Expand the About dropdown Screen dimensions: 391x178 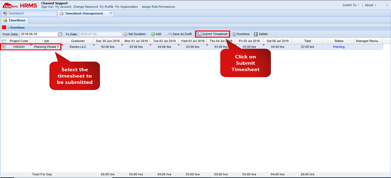point(370,5)
